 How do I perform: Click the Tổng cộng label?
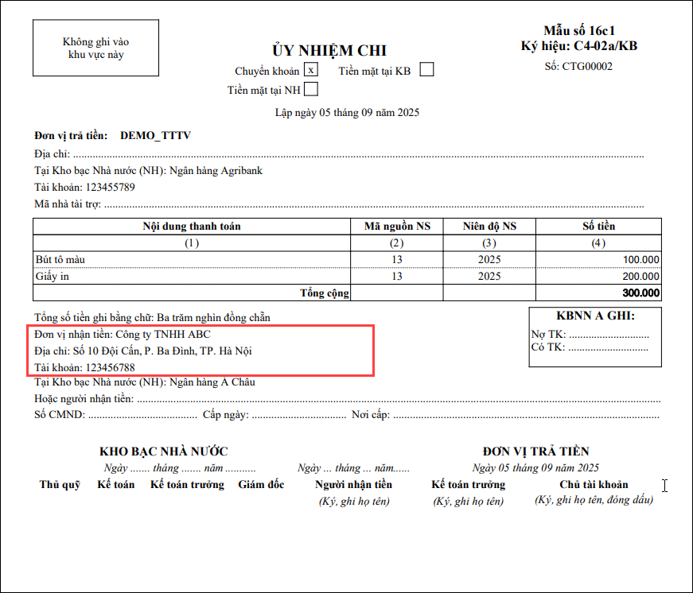325,293
